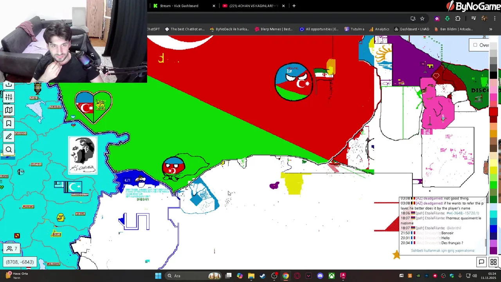501x282 pixels.
Task: Open the All opportunities bookmark
Action: click(319, 29)
